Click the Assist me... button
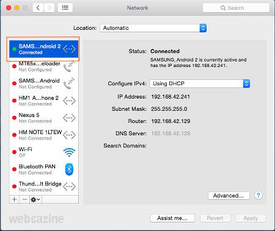This screenshot has width=275, height=231. click(x=172, y=218)
